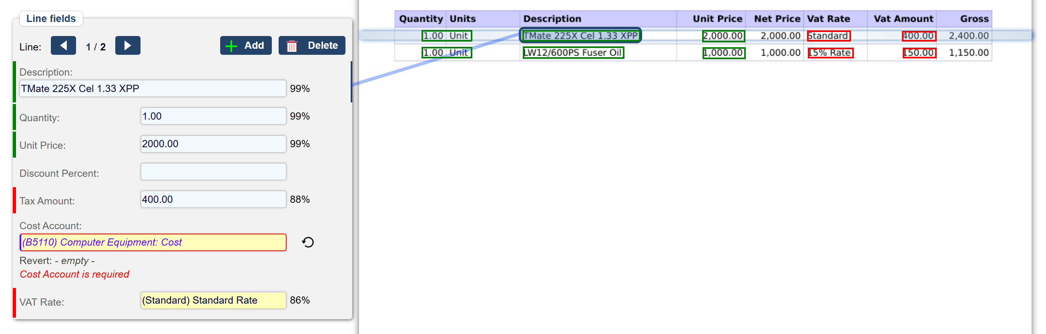This screenshot has height=334, width=1046.
Task: Delete the current line
Action: (x=311, y=46)
